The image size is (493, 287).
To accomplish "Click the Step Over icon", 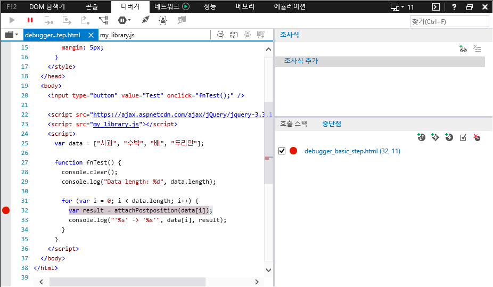I will [67, 20].
